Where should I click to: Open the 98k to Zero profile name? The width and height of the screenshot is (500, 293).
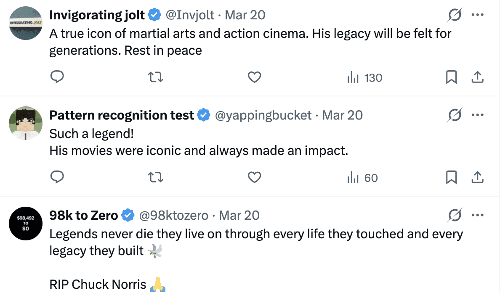point(84,216)
